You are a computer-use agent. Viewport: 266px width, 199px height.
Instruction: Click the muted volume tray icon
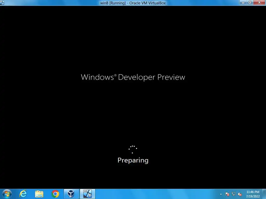240,194
